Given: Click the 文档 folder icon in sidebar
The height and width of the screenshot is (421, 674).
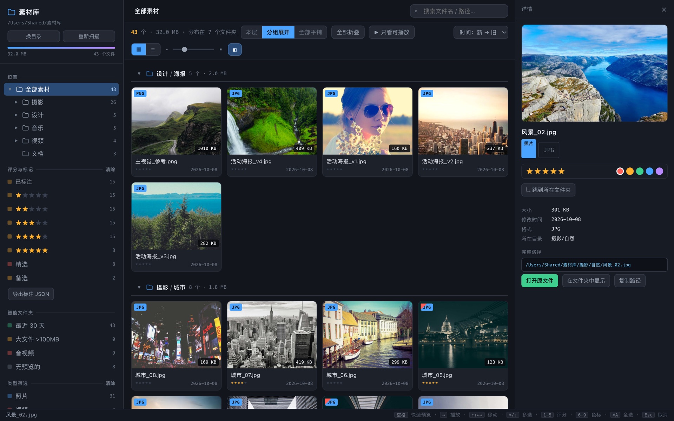Looking at the screenshot, I should click(26, 153).
